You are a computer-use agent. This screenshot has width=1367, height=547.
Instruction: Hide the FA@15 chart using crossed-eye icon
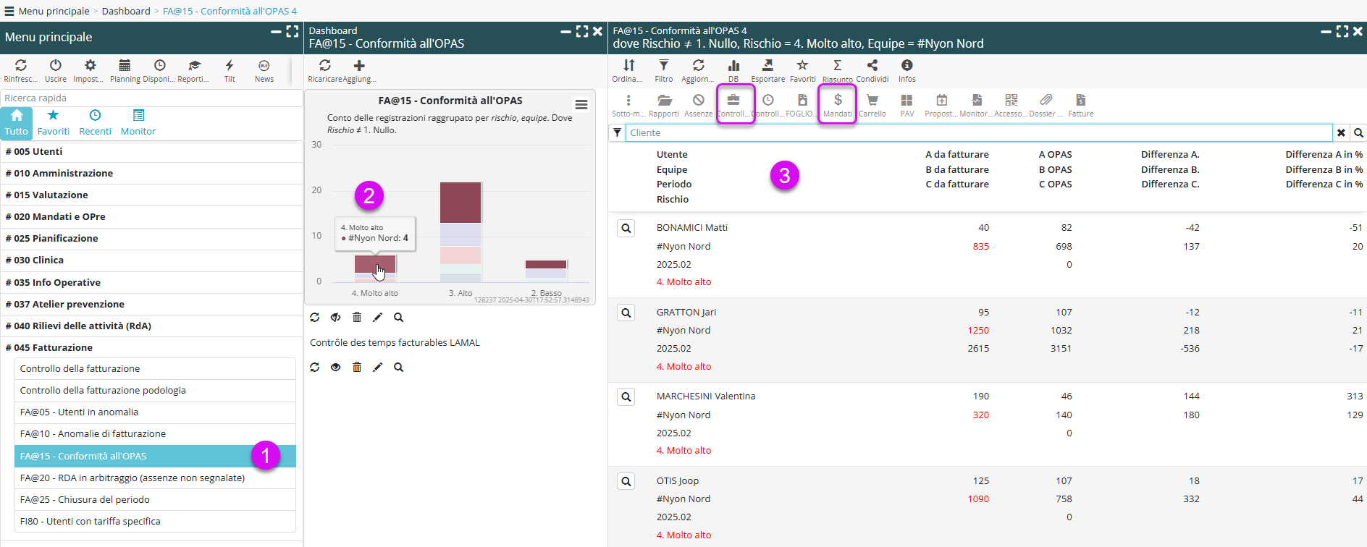tap(335, 317)
